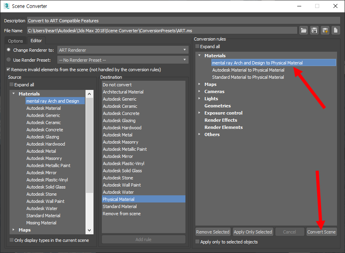Open the No Renderer Preset dropdown

coord(123,60)
